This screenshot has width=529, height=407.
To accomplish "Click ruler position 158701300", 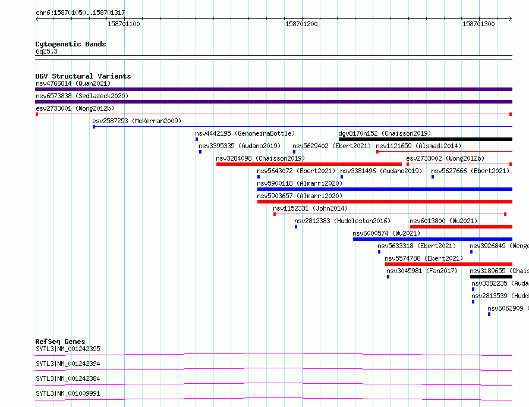I will [x=478, y=24].
